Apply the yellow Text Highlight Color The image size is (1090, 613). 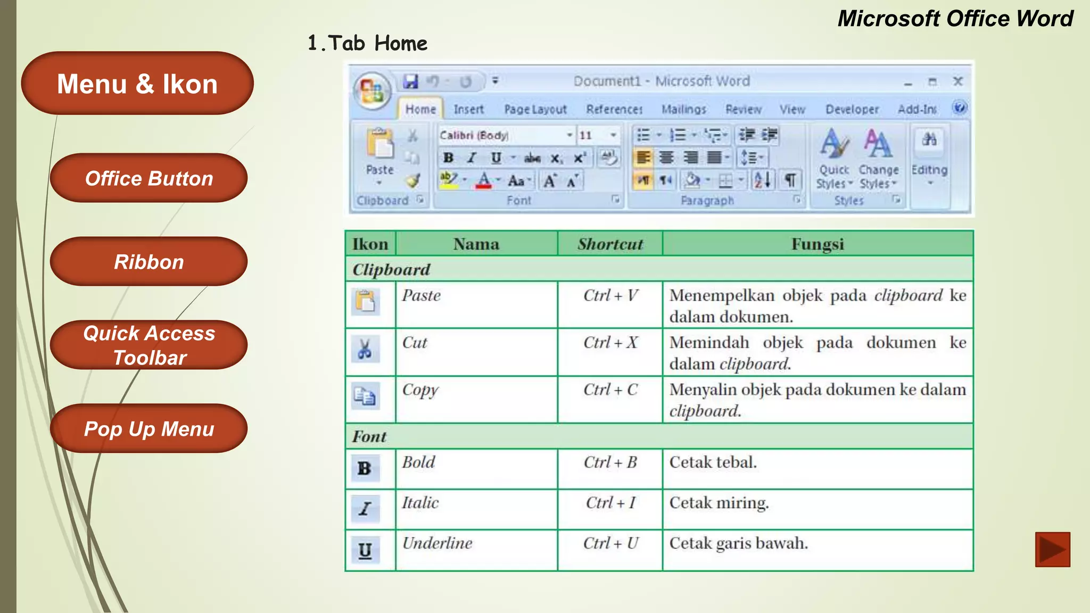pyautogui.click(x=449, y=180)
